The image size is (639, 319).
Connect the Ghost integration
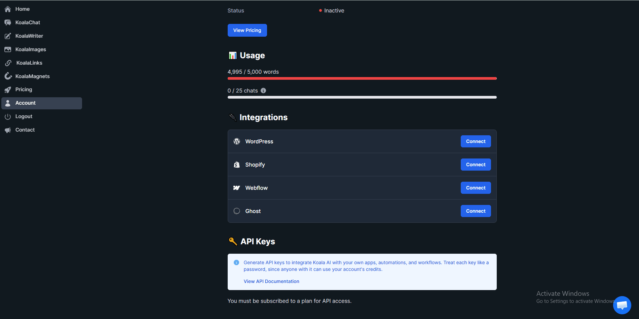(476, 211)
